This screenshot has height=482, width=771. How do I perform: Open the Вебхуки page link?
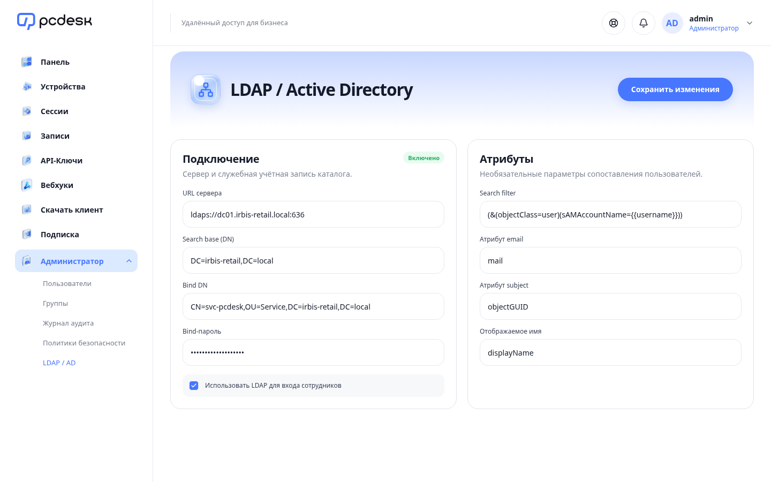click(57, 185)
